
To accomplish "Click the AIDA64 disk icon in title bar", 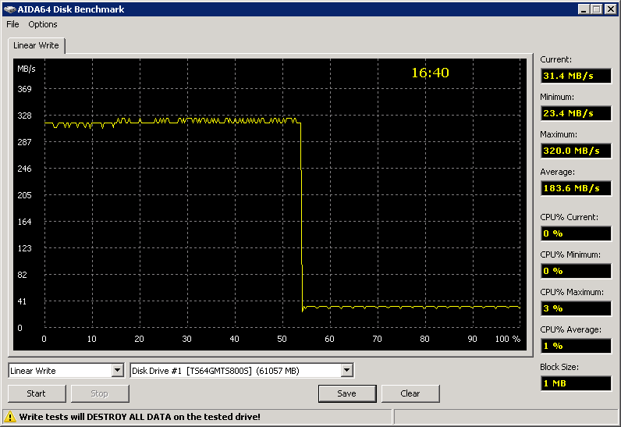I will click(x=9, y=9).
